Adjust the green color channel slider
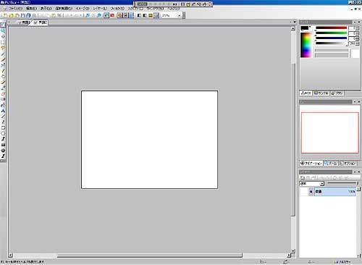 click(x=331, y=33)
